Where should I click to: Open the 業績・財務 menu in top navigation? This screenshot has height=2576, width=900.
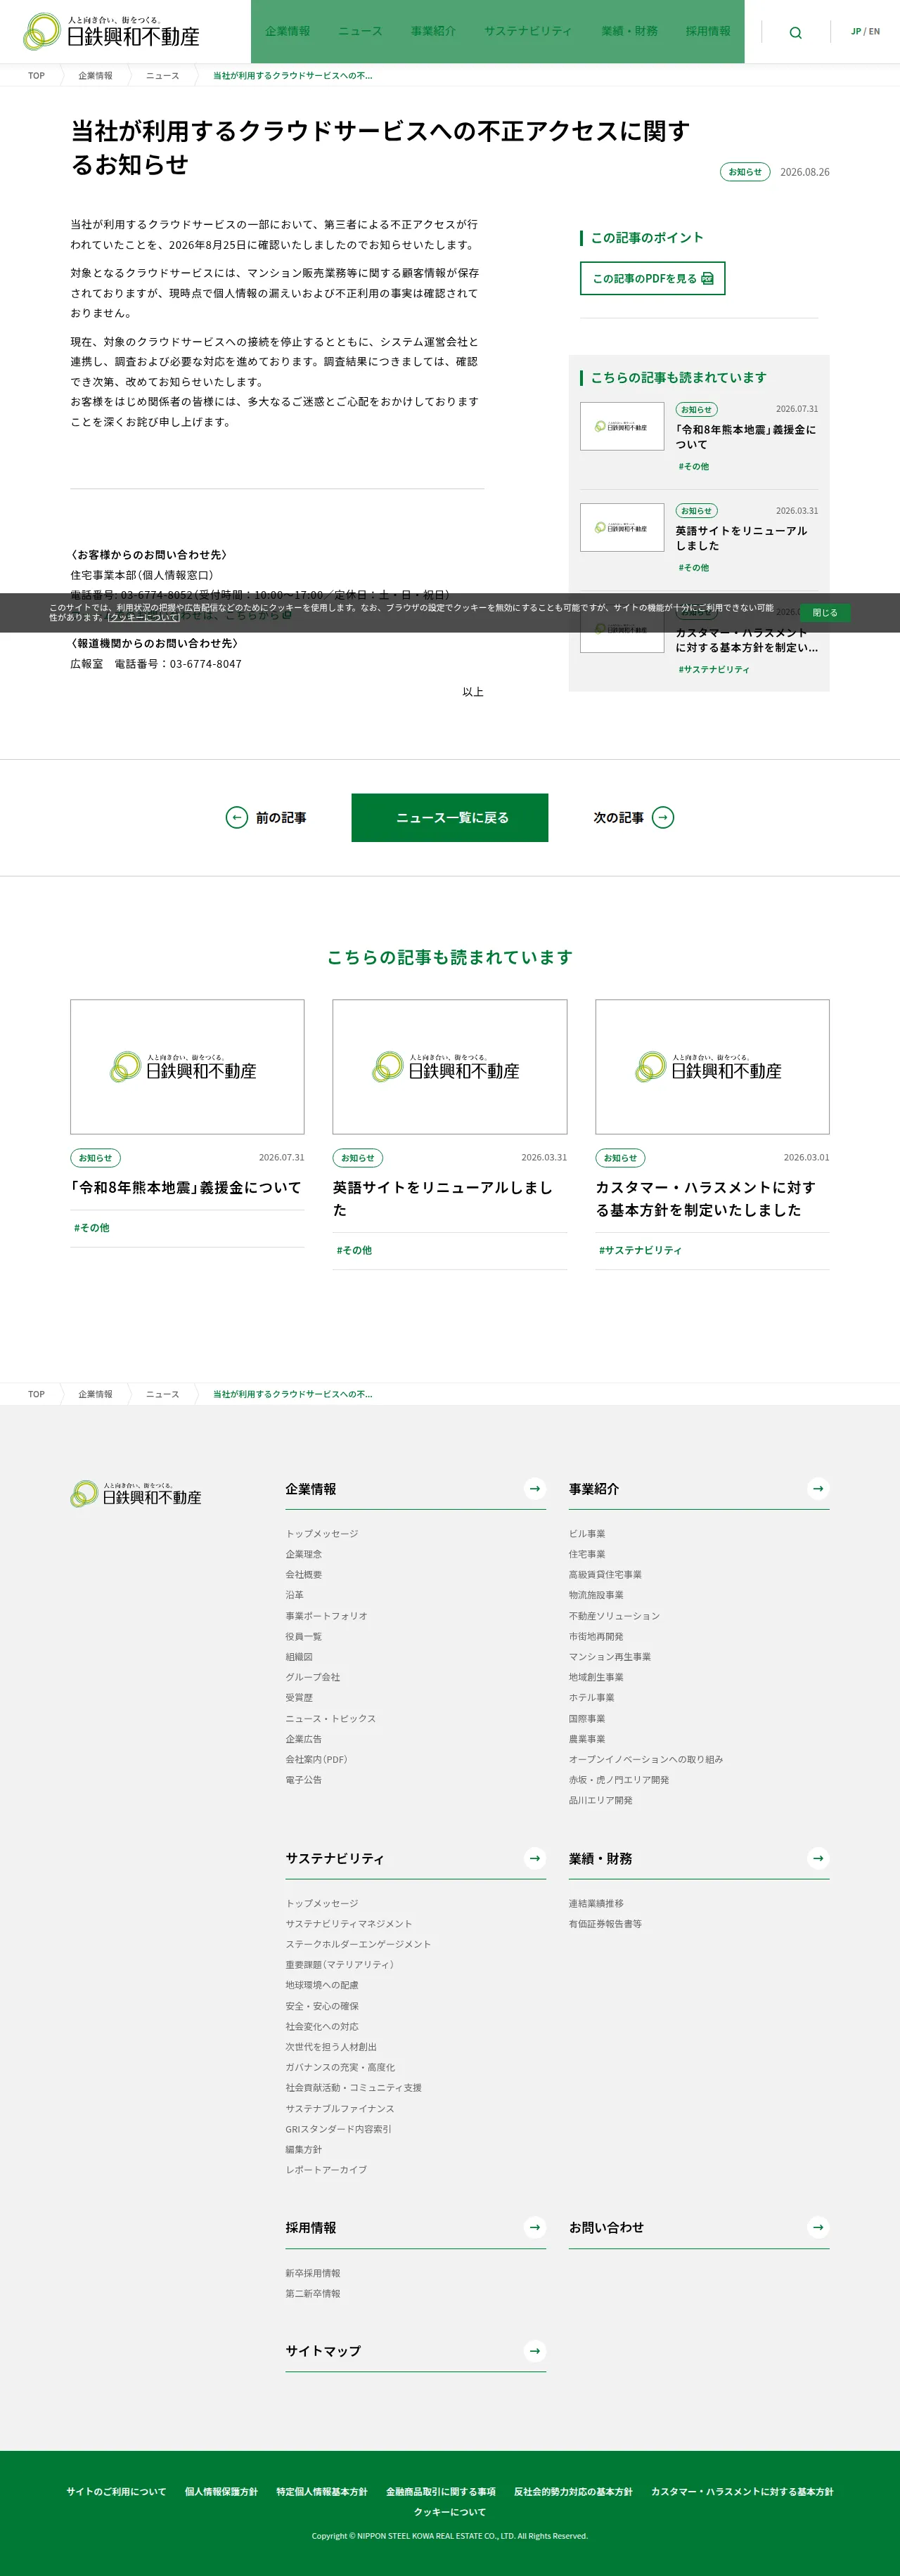pos(629,31)
